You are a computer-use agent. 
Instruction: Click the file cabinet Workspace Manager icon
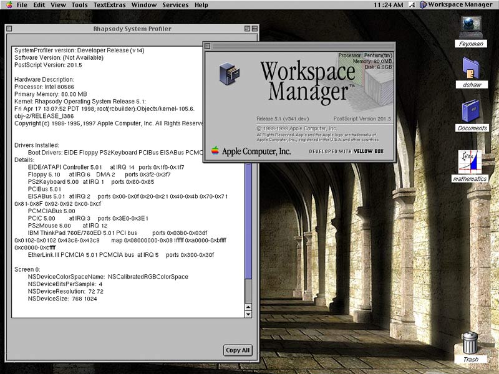coord(228,74)
